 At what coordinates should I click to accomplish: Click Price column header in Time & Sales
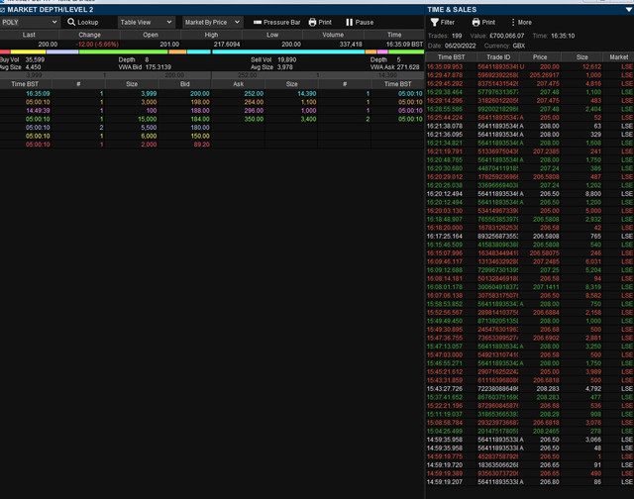[539, 57]
